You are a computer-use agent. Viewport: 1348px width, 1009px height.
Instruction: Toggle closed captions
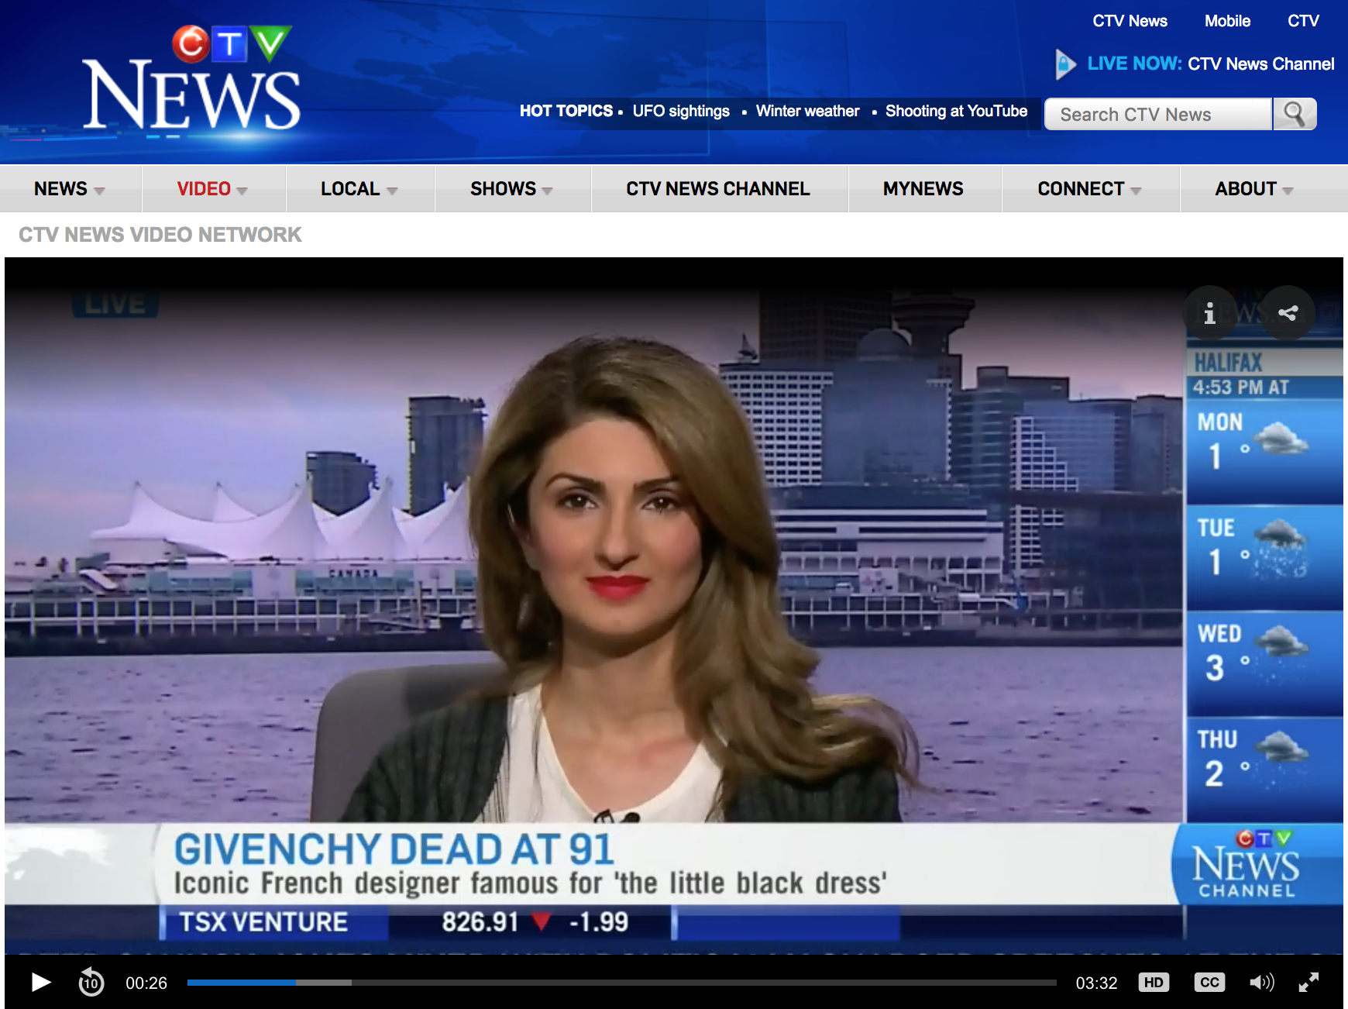click(1209, 983)
